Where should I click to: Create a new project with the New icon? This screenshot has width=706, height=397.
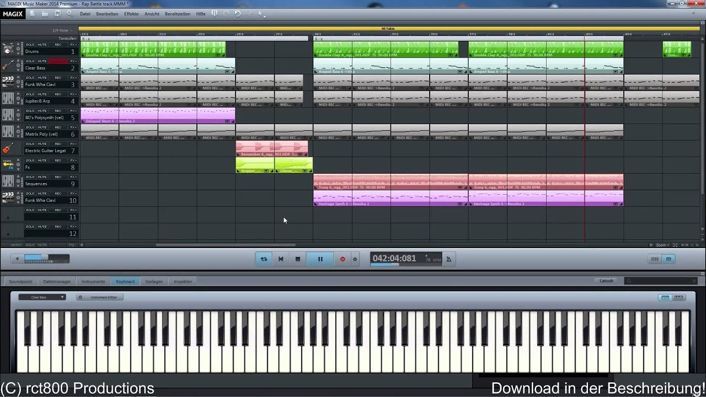pyautogui.click(x=33, y=13)
